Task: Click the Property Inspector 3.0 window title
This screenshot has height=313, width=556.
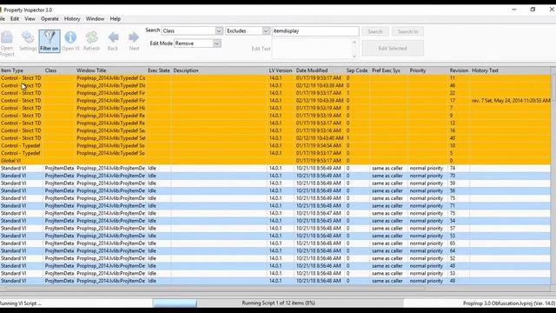Action: coord(28,10)
